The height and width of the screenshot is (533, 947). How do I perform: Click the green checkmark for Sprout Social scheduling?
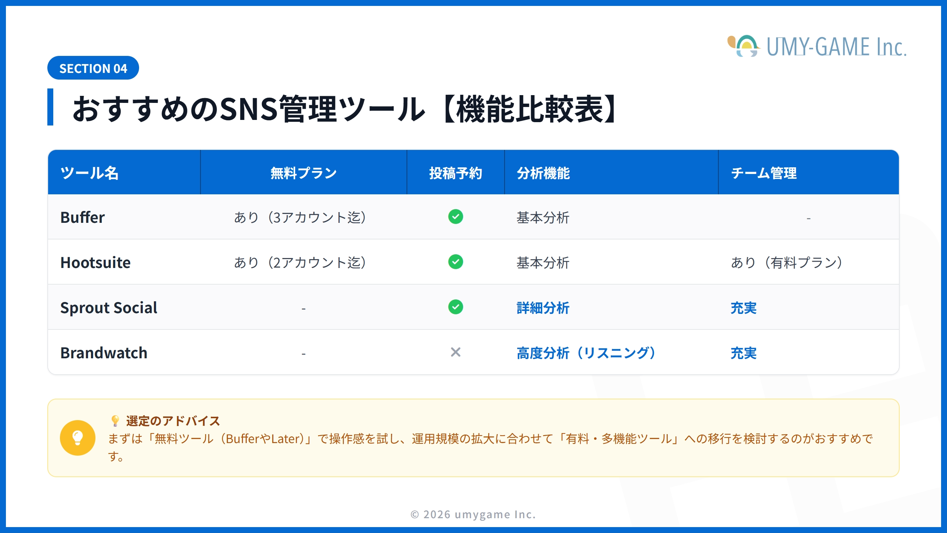pyautogui.click(x=455, y=307)
